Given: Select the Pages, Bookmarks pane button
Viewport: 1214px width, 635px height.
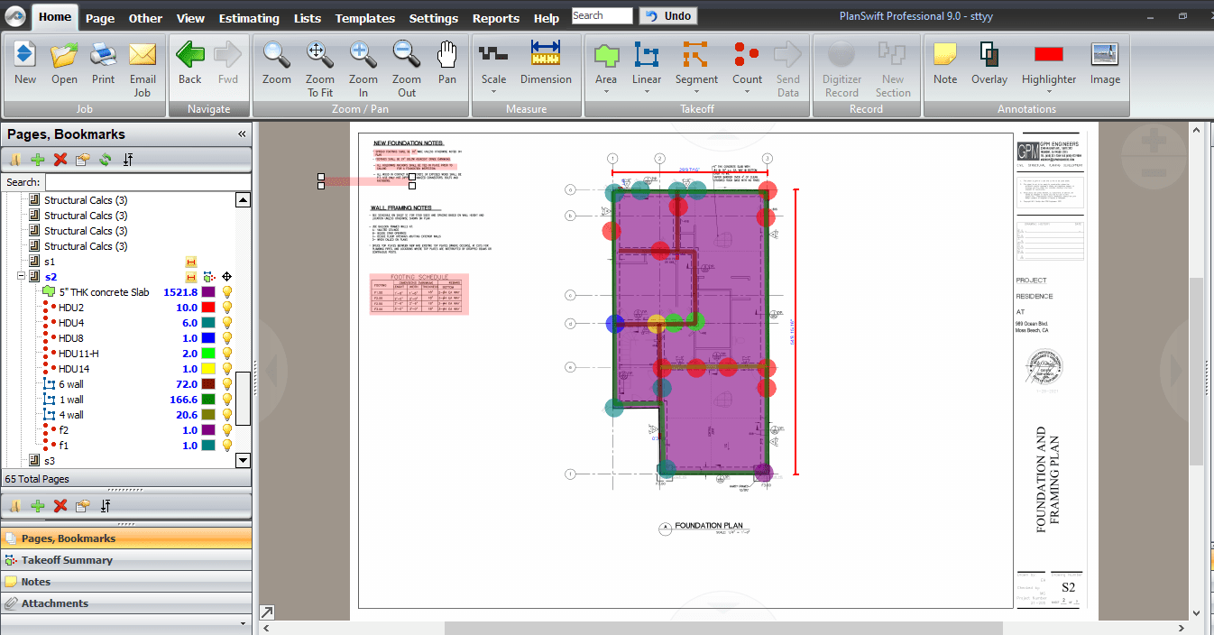Looking at the screenshot, I should click(x=126, y=538).
